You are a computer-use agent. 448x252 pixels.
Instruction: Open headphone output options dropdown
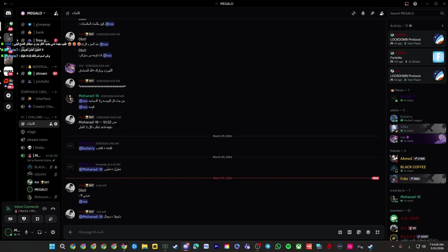point(45,232)
